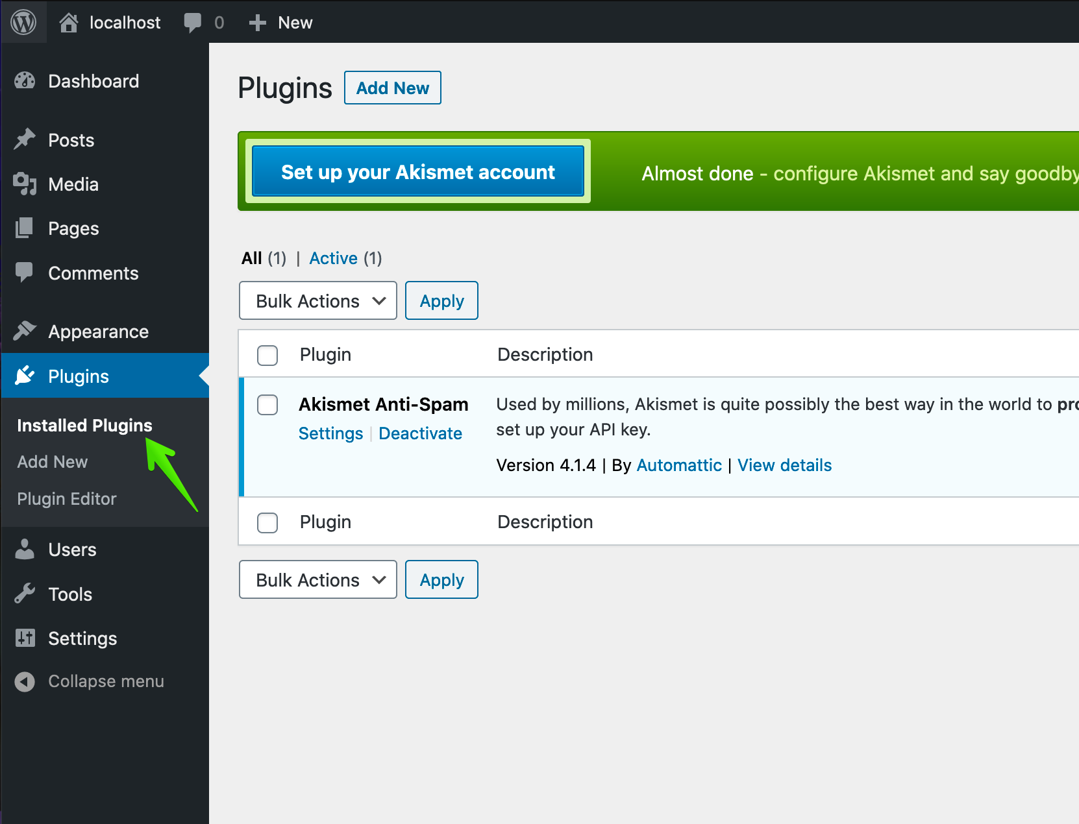Click the Settings sliders icon
This screenshot has height=824, width=1079.
click(25, 638)
